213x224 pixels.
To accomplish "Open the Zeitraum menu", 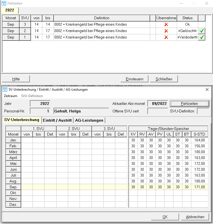I will click(x=11, y=96).
